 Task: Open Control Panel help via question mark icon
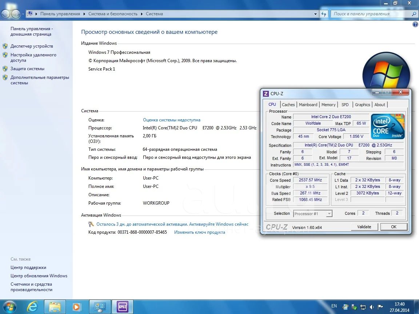(415, 25)
